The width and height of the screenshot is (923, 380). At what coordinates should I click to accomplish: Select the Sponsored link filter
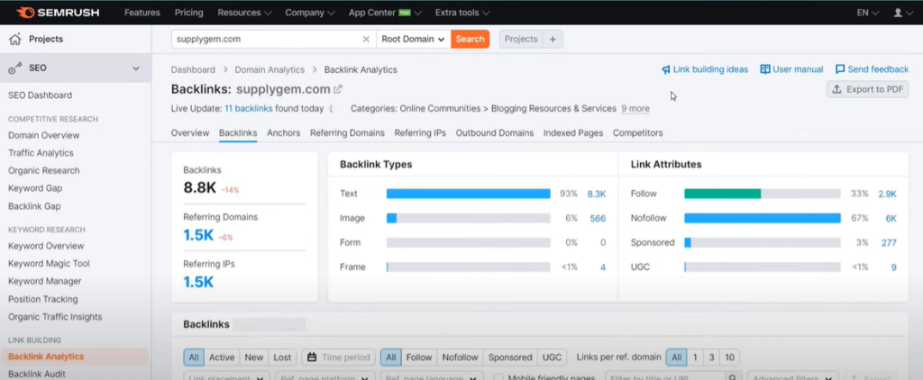[510, 357]
